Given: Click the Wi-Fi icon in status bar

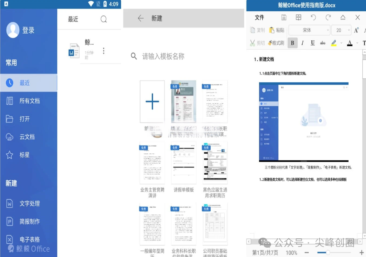Looking at the screenshot, I should (x=91, y=4).
